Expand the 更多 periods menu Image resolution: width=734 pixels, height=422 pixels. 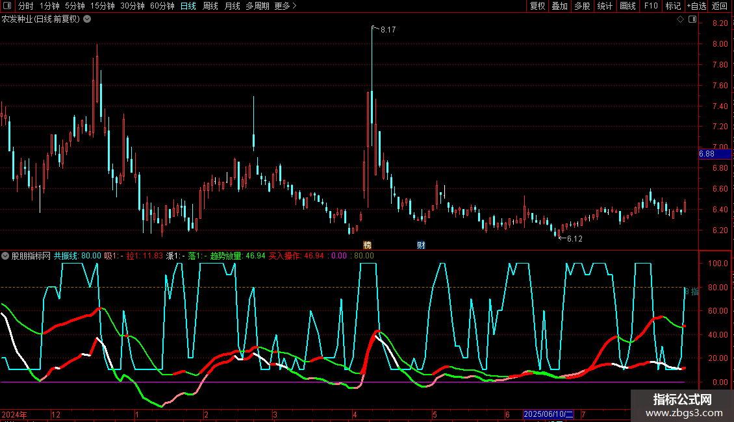pyautogui.click(x=285, y=6)
